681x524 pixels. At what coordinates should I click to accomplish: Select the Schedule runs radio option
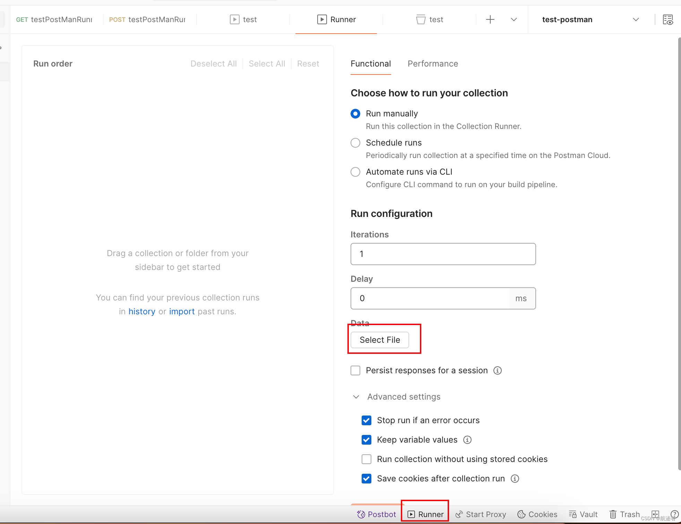(355, 143)
